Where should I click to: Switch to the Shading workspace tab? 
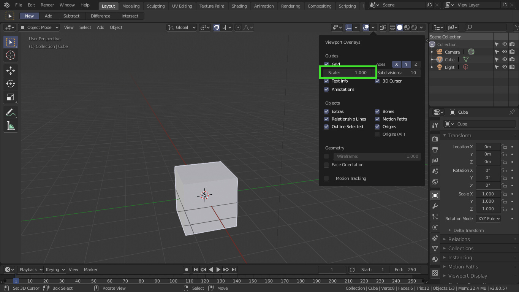[239, 6]
